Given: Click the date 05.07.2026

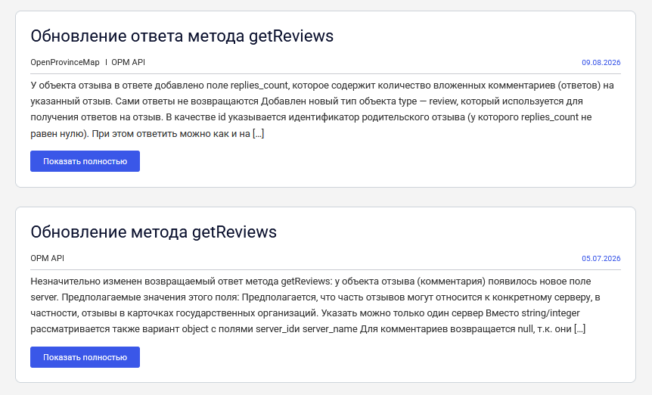Looking at the screenshot, I should [601, 258].
